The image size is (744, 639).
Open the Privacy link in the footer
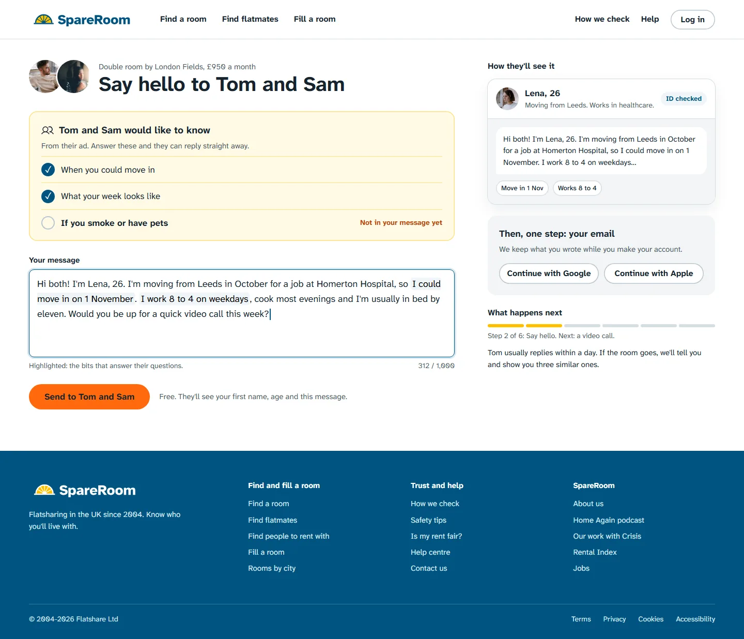614,619
